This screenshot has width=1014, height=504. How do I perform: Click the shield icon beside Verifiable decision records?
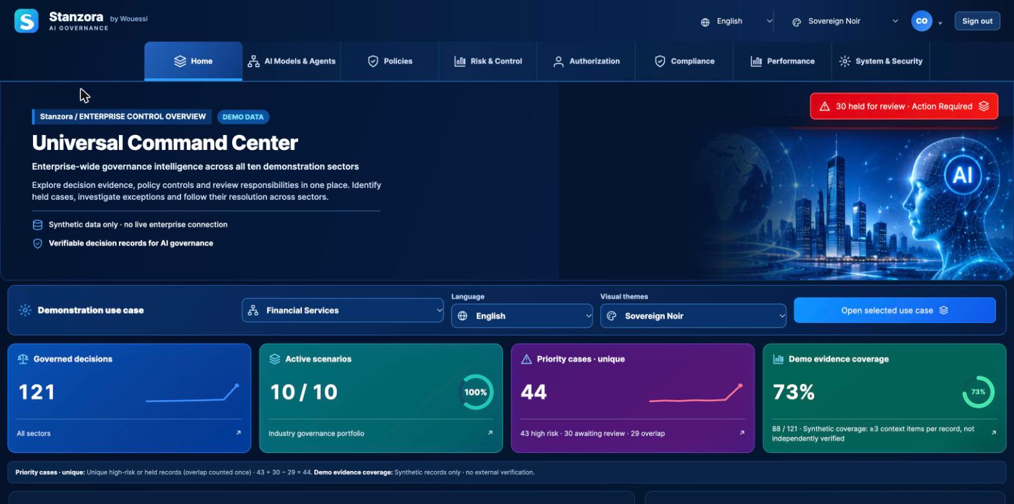(38, 244)
